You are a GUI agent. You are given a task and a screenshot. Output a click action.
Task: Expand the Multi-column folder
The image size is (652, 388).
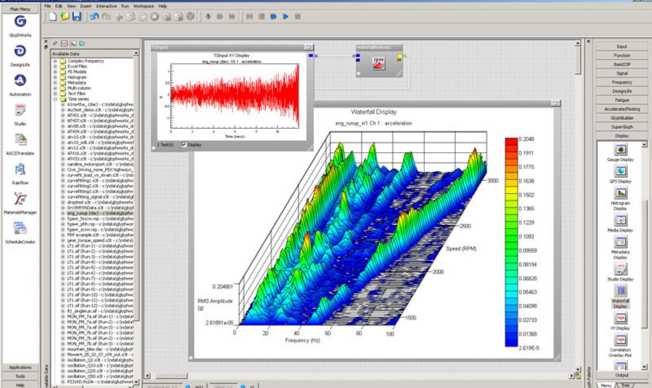pyautogui.click(x=55, y=88)
